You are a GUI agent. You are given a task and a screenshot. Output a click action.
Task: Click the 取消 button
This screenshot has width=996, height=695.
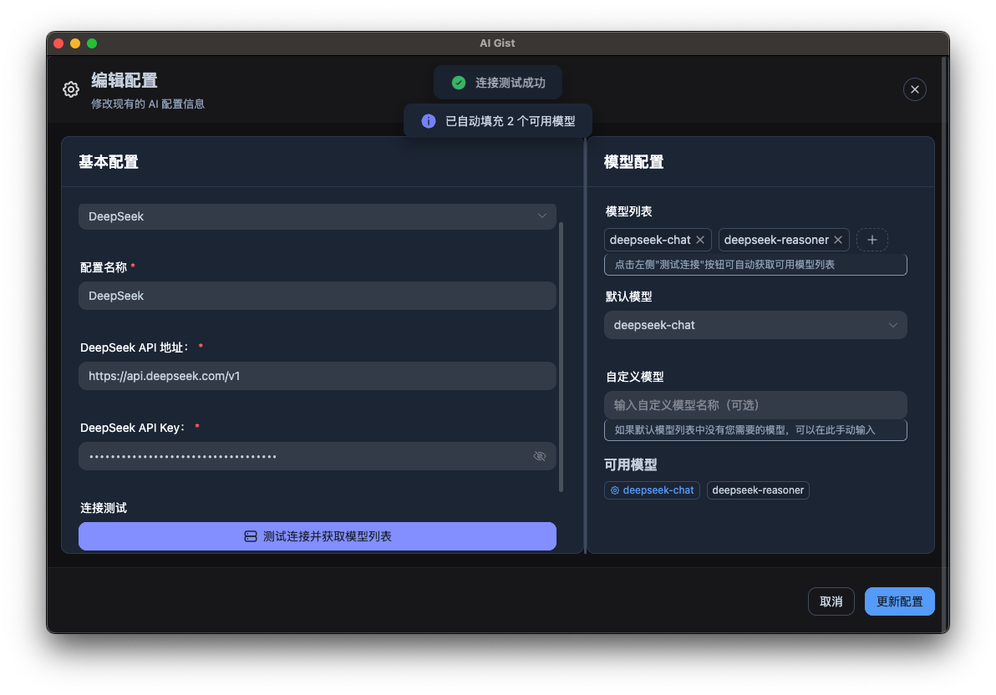831,601
